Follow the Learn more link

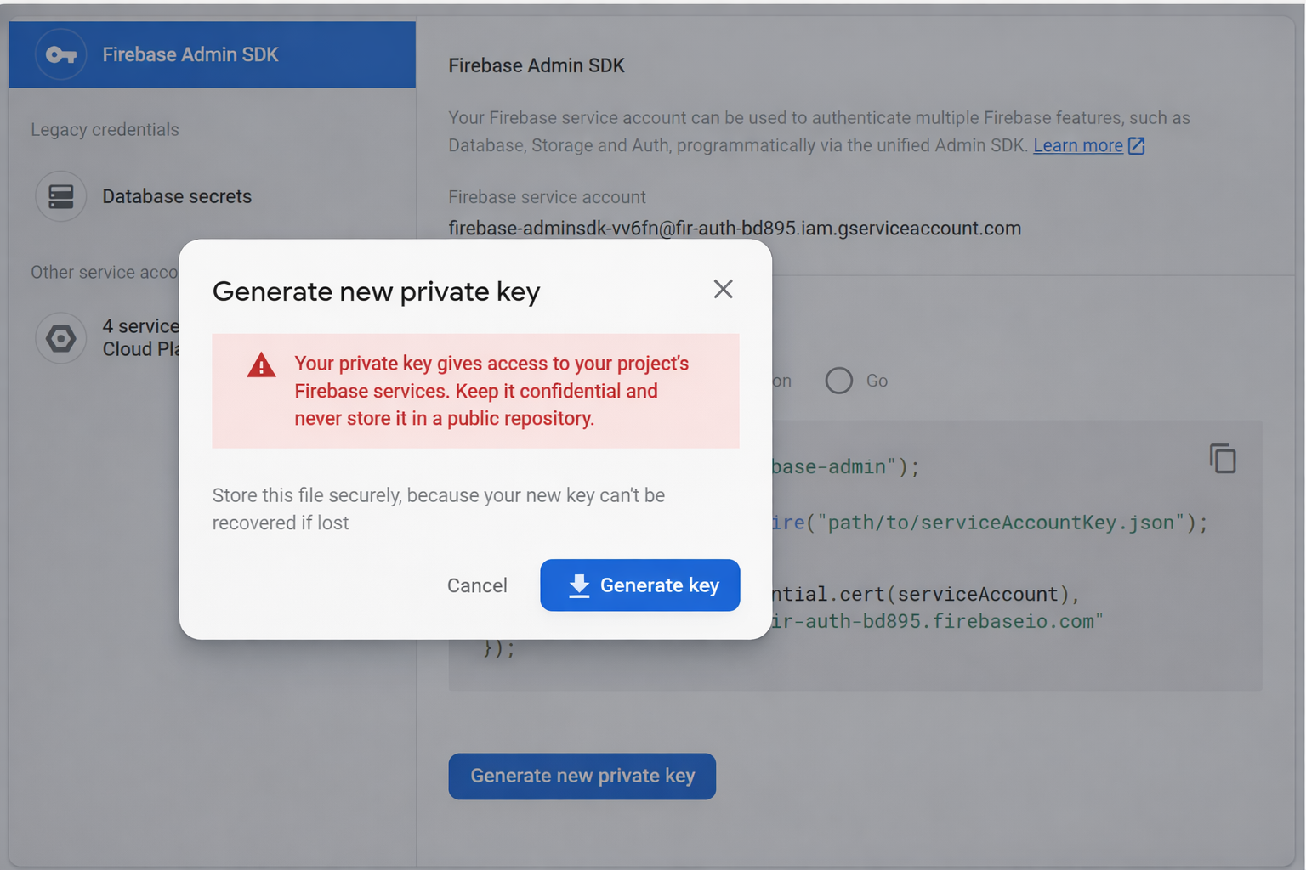coord(1077,146)
